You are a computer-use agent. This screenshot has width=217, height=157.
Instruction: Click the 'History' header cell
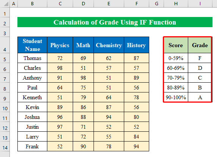point(137,45)
